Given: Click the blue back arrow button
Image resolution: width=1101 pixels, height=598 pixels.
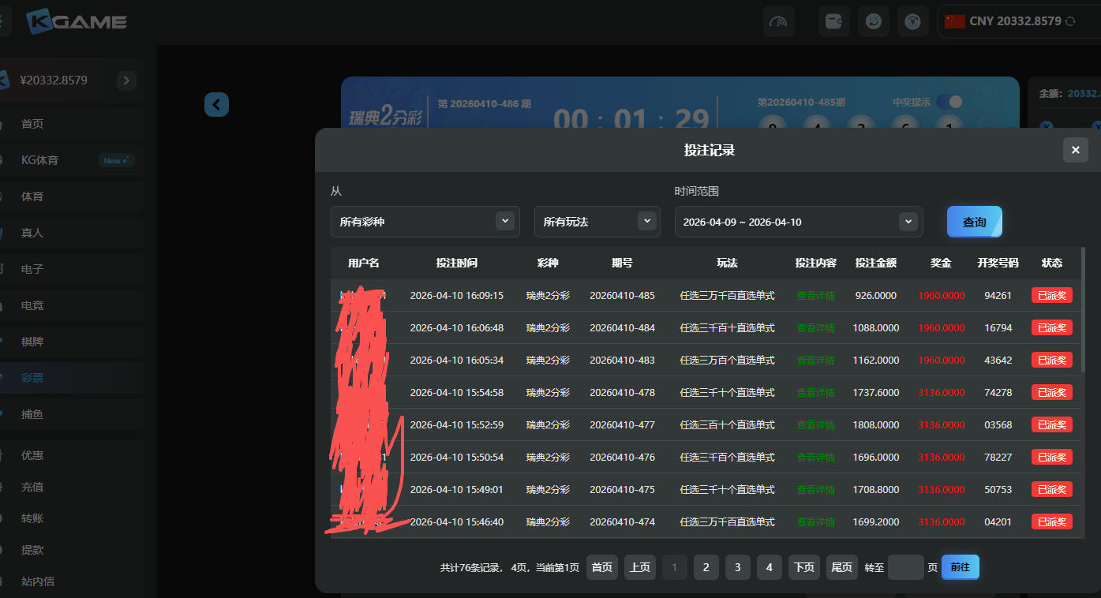Looking at the screenshot, I should (x=216, y=104).
